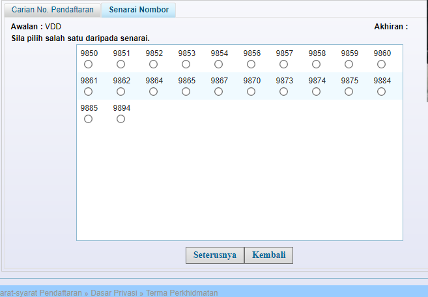Select the radio button for number 9850
This screenshot has width=428, height=297.
[88, 64]
